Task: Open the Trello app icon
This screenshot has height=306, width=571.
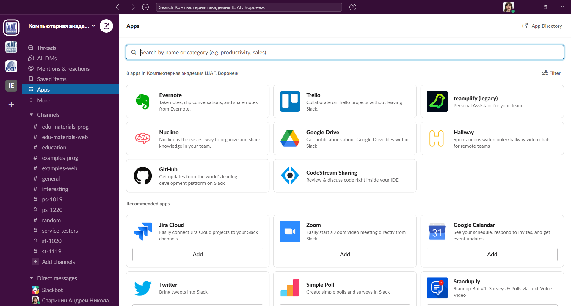Action: click(290, 101)
